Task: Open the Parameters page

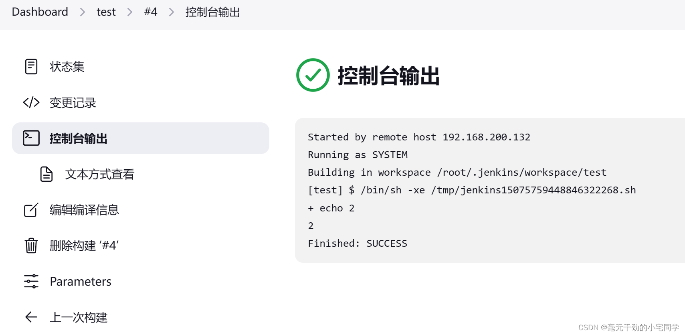Action: 81,281
